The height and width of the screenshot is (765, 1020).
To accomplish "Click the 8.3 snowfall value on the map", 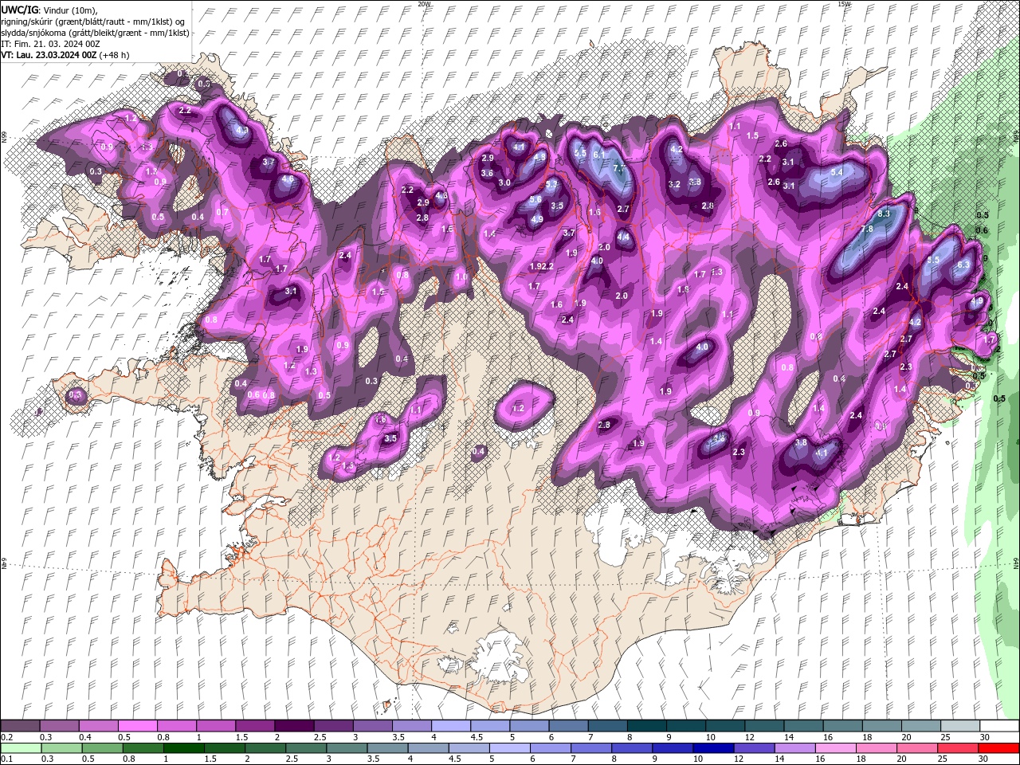I will [x=884, y=214].
